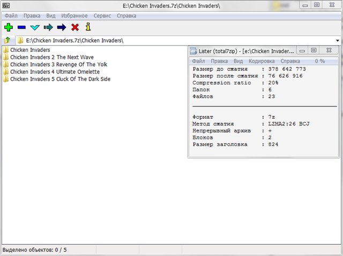Select Chicken Invaders 2 The Next Wave
343x256 pixels.
(48, 57)
